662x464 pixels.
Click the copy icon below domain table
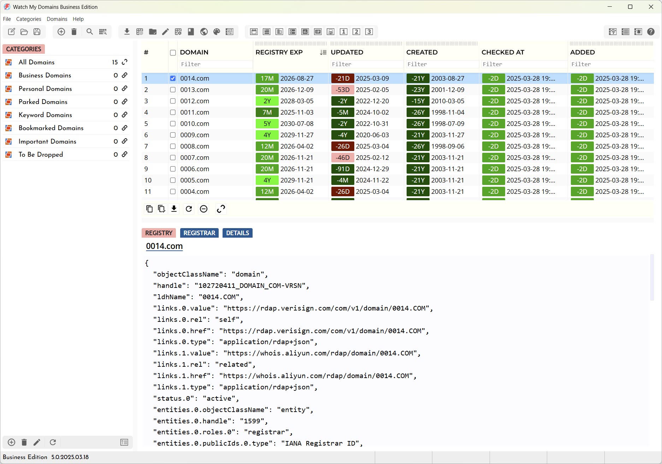(149, 209)
